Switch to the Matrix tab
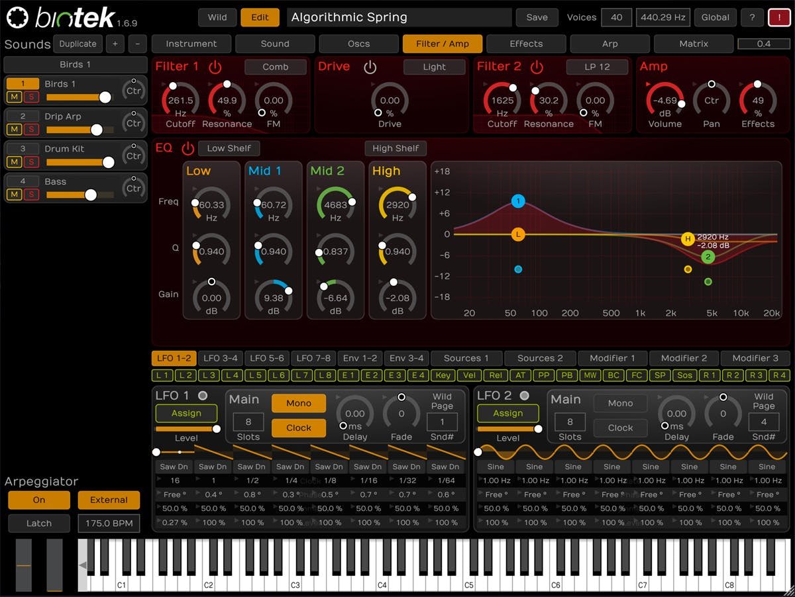The image size is (795, 597). pos(694,44)
